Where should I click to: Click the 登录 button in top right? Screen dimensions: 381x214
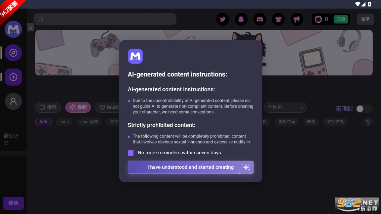pos(365,19)
